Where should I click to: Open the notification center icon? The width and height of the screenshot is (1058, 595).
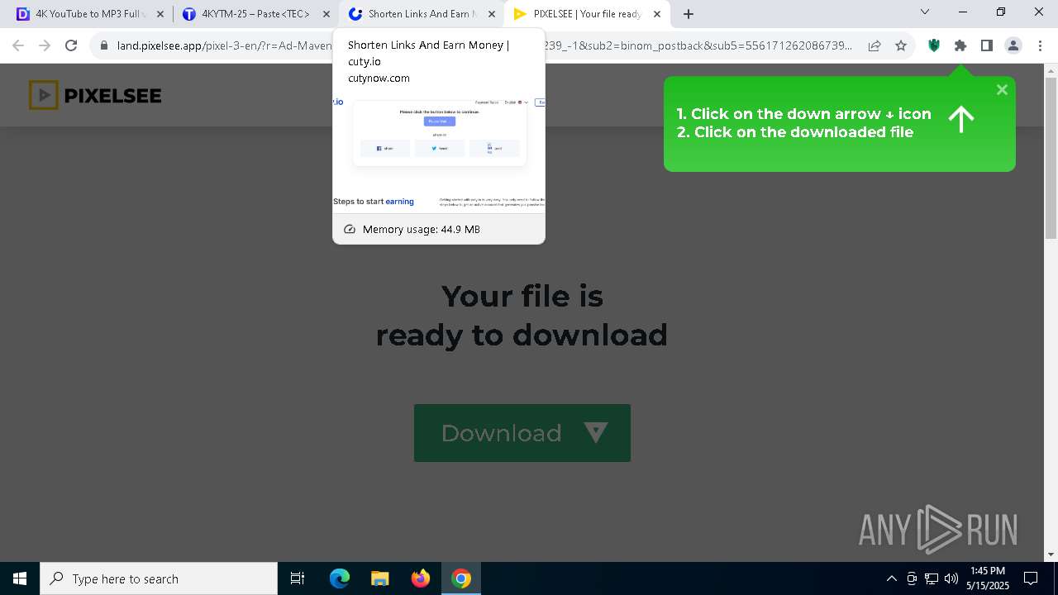point(1031,578)
